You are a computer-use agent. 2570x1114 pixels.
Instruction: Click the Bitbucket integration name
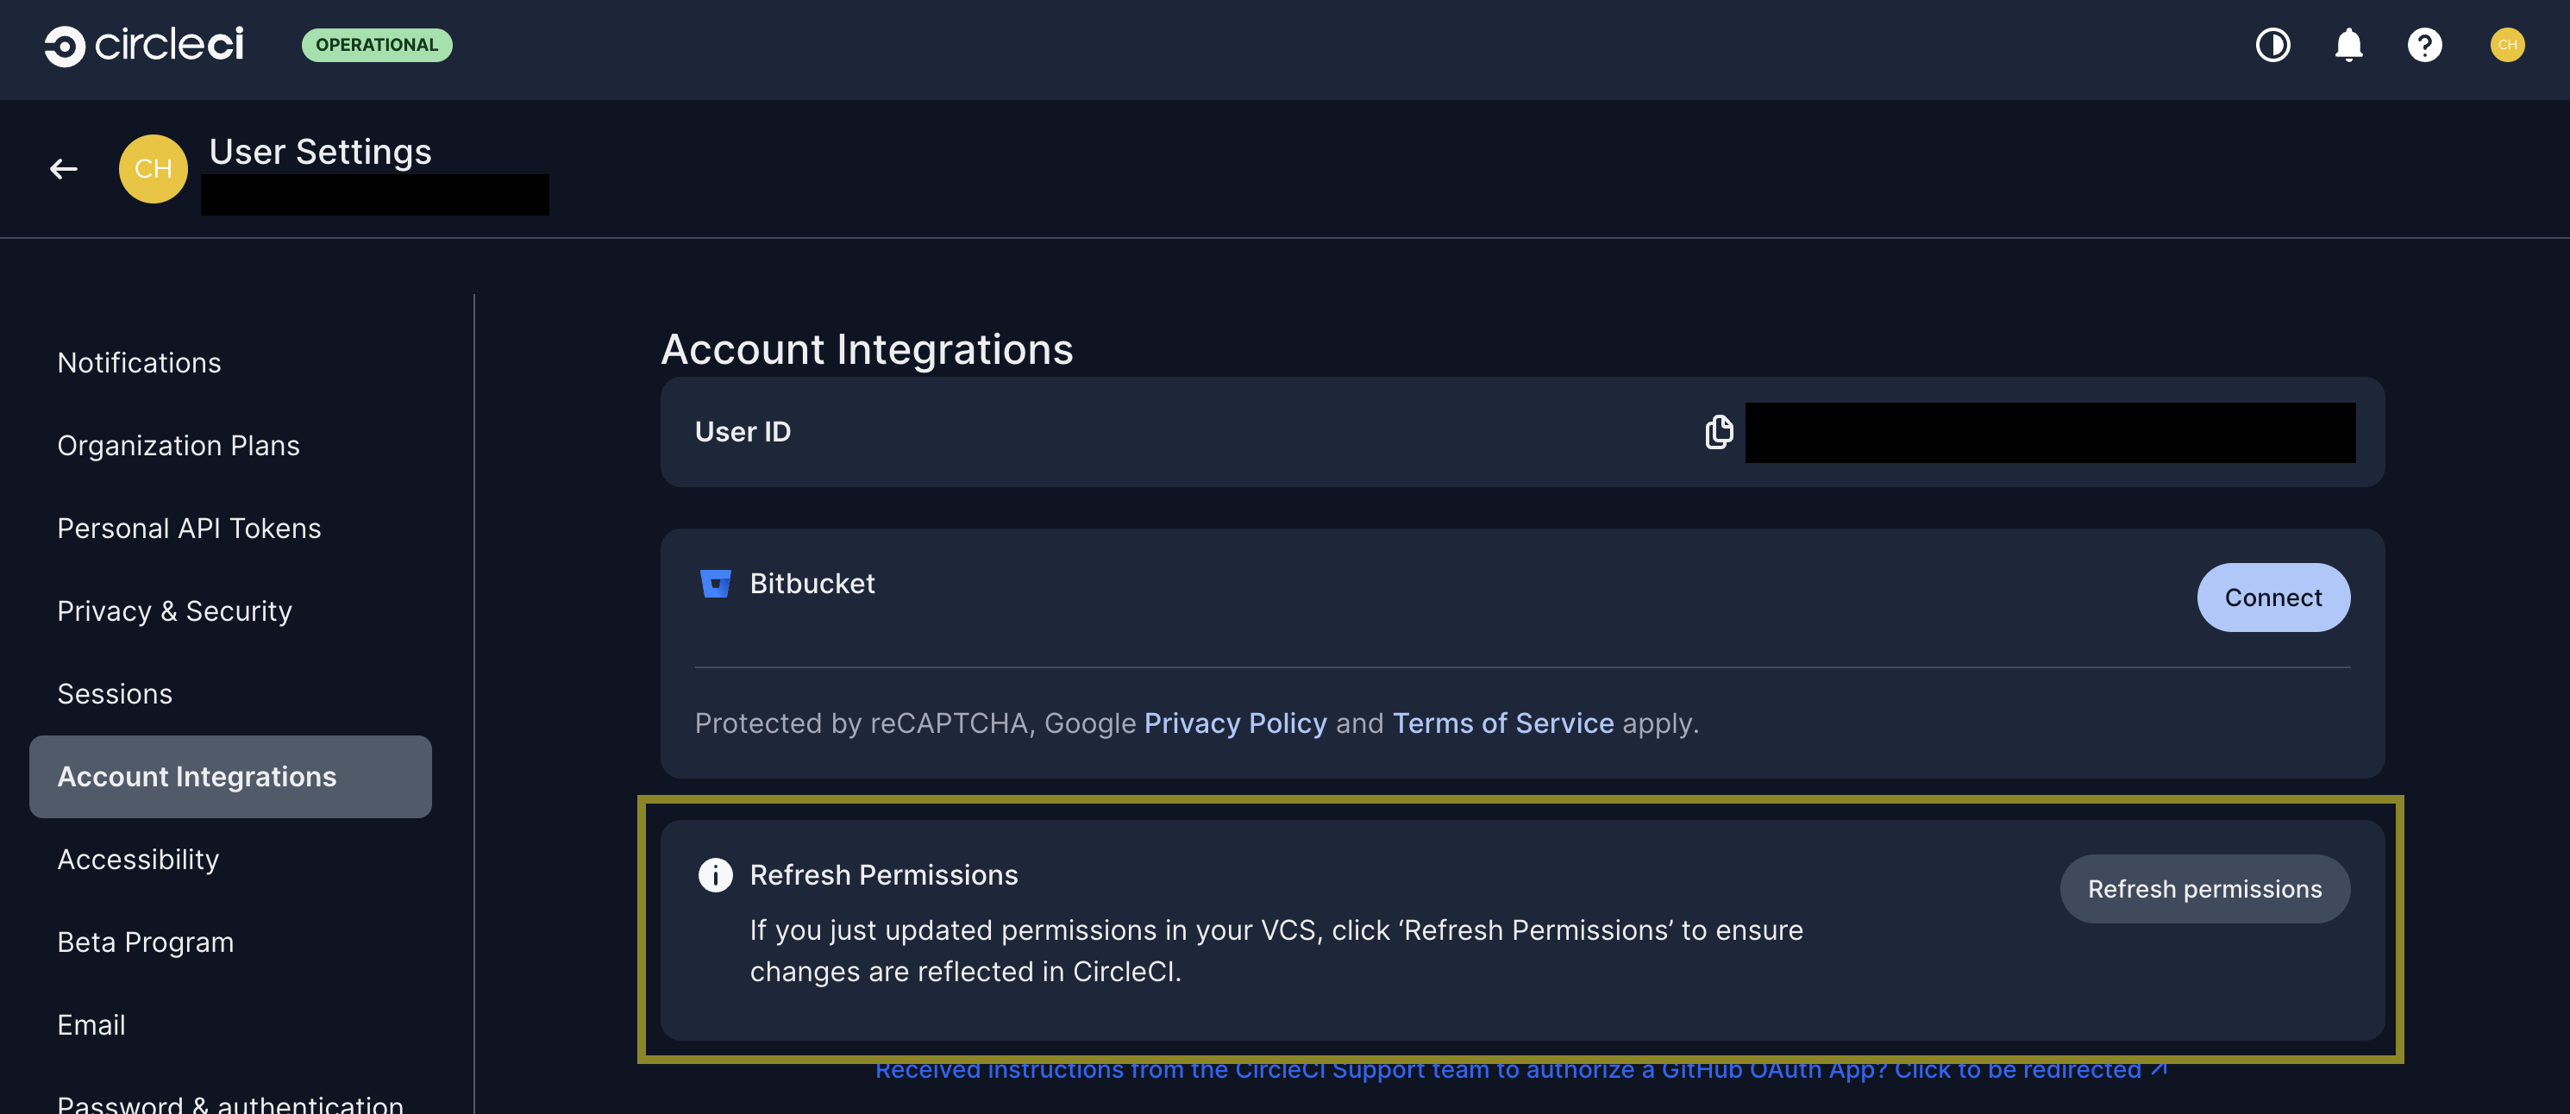[x=812, y=584]
